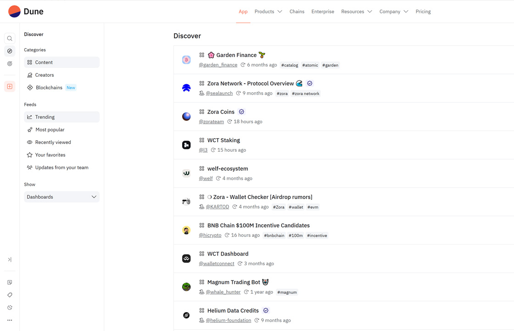
Task: Toggle dark mode moon icon
Action: tap(10, 308)
